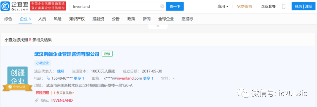Switch to the 新闻 tab
The width and height of the screenshot is (317, 107).
pyautogui.click(x=146, y=19)
